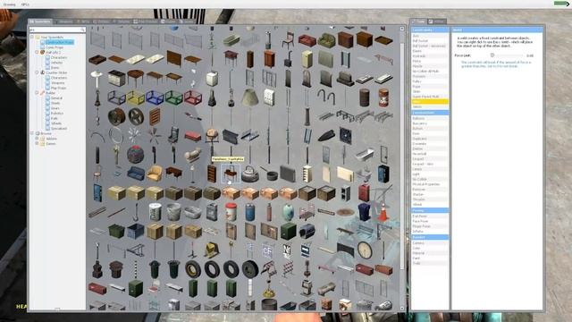Select the Balloons tool

[430, 118]
